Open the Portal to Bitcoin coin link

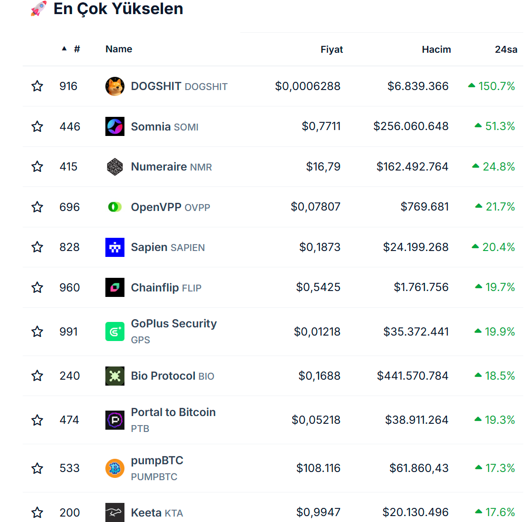click(x=173, y=412)
